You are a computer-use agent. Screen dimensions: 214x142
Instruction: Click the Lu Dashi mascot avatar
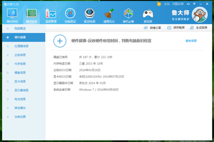201,15
